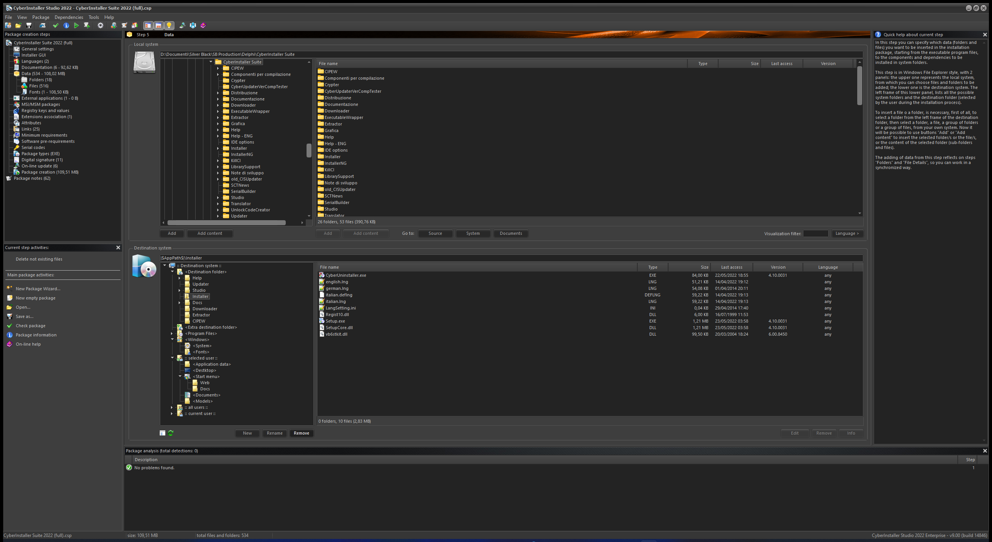Collapse the <Windows> destination node

172,340
